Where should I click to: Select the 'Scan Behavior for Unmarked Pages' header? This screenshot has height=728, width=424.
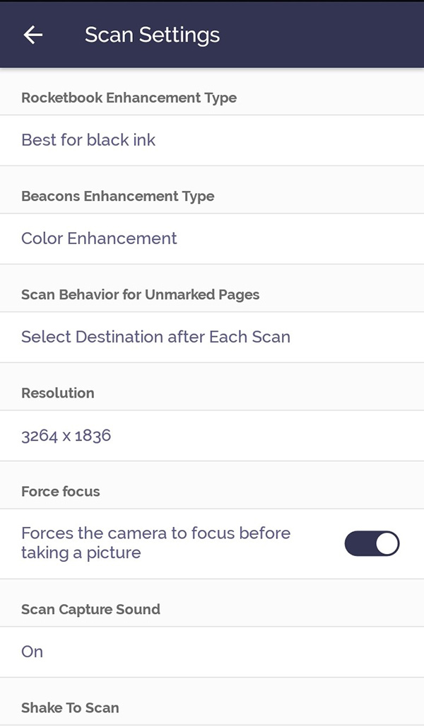[x=140, y=294]
